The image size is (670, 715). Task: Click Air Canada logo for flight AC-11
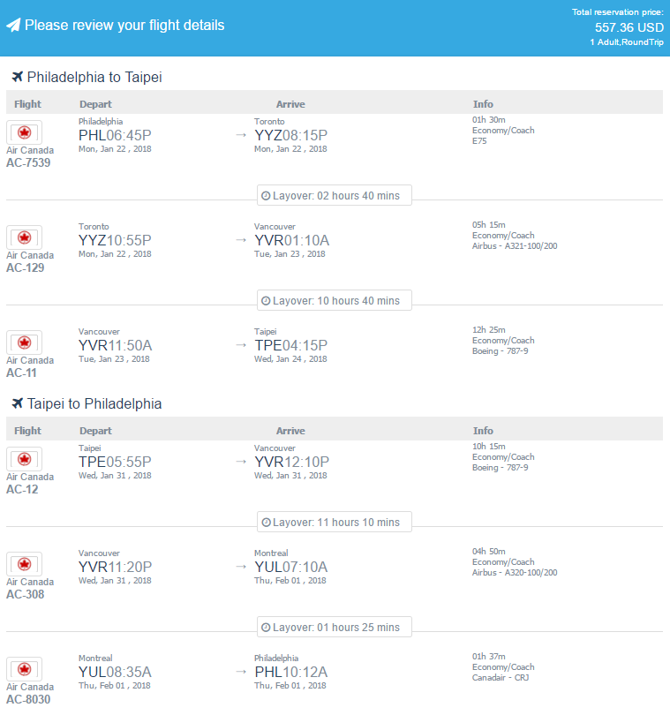(24, 342)
